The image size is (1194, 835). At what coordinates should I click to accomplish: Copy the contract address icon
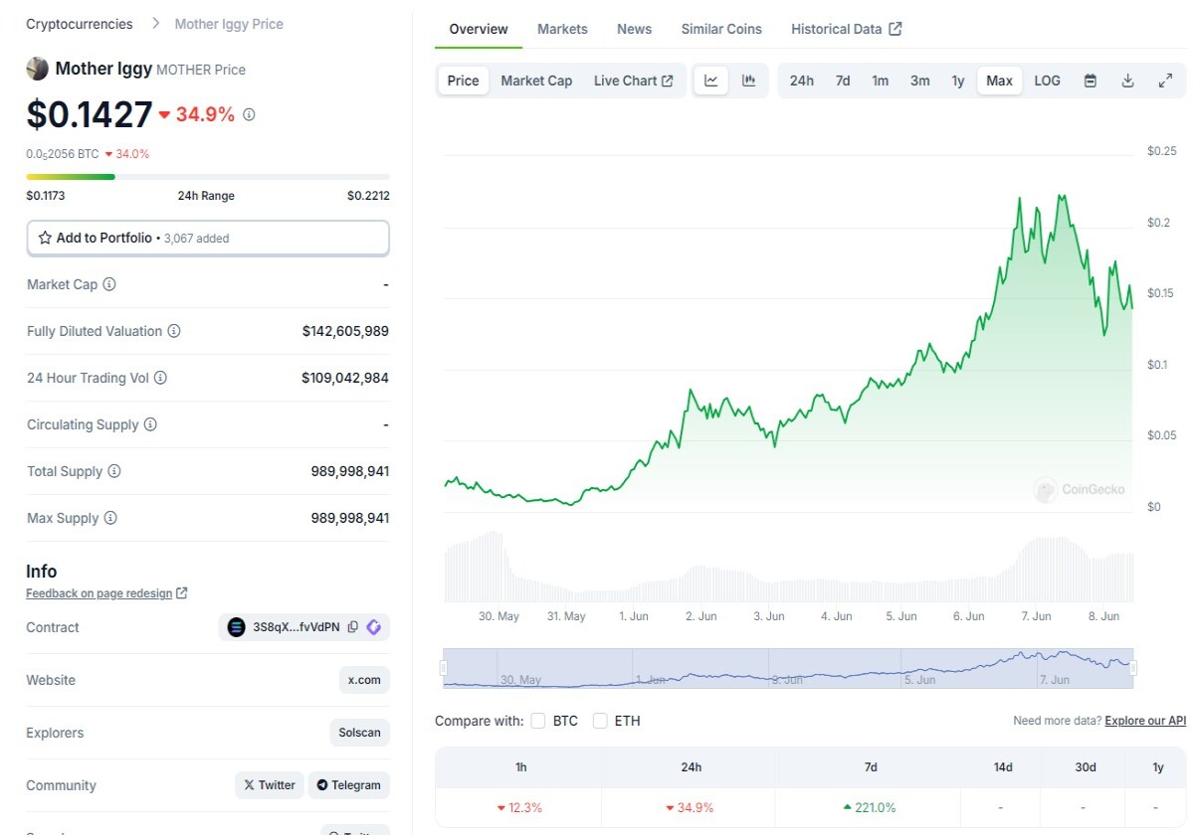[x=353, y=627]
